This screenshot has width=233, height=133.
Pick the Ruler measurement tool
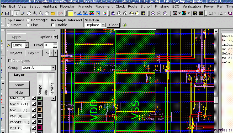coord(53,14)
